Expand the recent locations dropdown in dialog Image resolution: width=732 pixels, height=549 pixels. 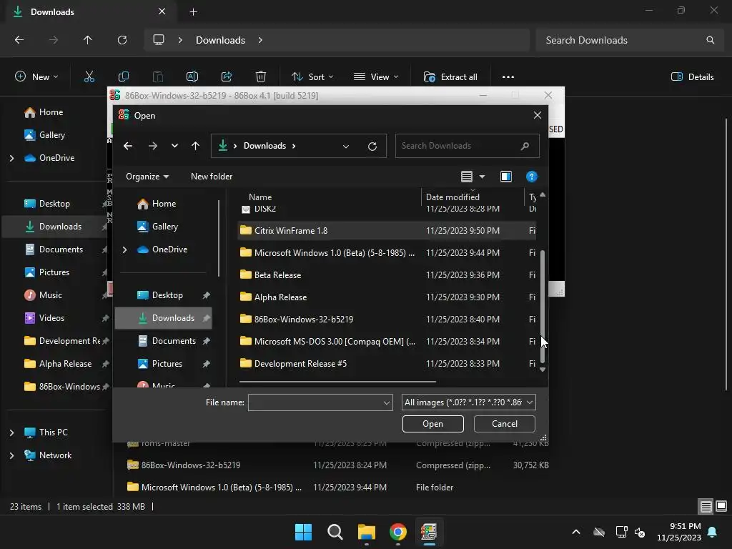point(174,146)
